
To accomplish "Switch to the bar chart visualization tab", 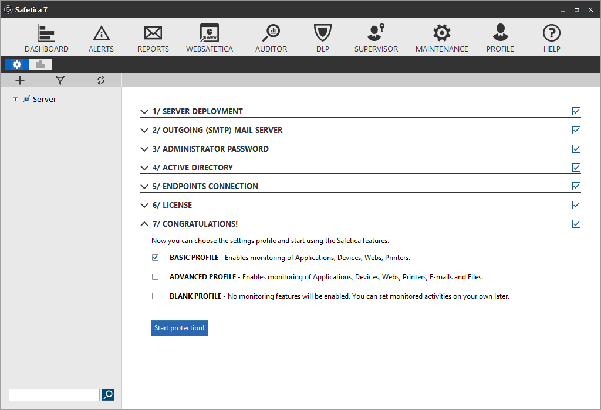I will pos(40,64).
